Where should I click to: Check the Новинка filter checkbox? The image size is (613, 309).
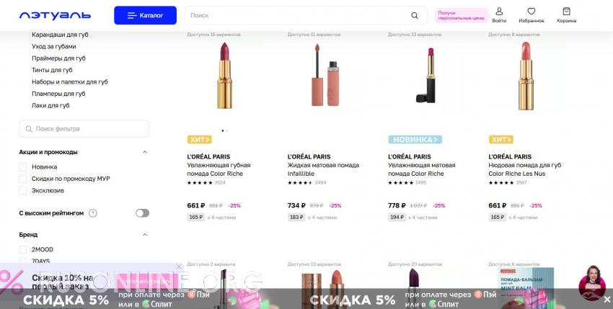(23, 167)
